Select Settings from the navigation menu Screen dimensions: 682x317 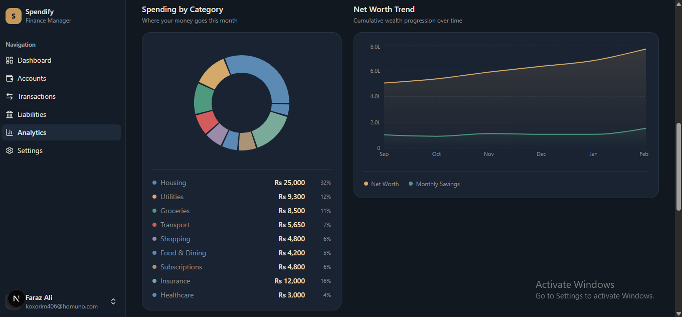30,150
